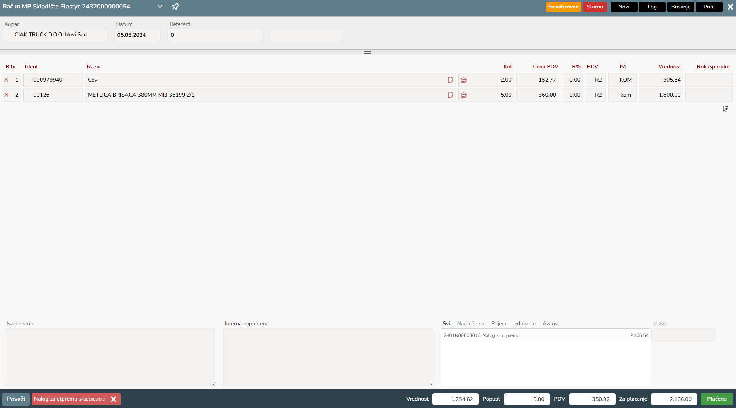736x408 pixels.
Task: Click the sort rows icon below the table
Action: click(725, 109)
